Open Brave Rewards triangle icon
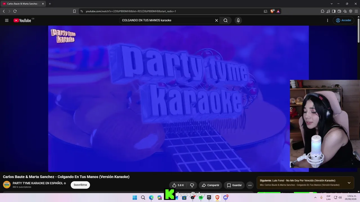The image size is (360, 202). click(278, 11)
